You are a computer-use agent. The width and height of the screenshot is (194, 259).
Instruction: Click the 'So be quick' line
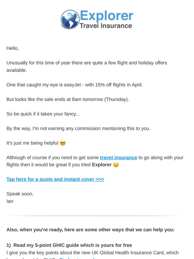pos(43,114)
